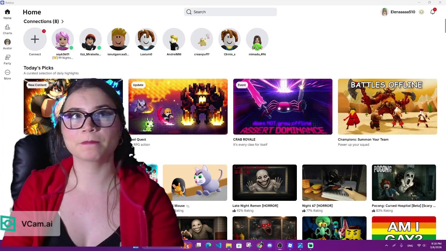Open soy63601's avatar
Screen dimensions: 446x251
point(63,39)
